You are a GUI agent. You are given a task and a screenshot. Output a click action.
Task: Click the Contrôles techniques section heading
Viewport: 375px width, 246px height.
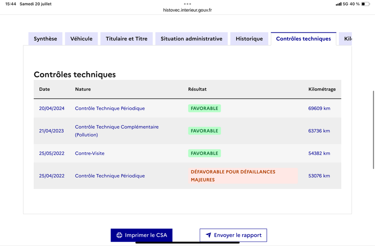point(75,75)
